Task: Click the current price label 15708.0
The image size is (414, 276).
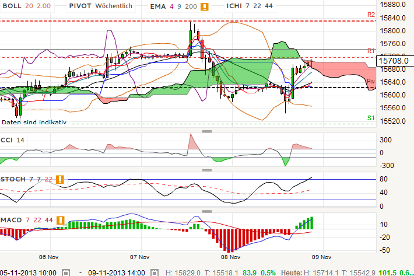Action: tap(394, 61)
